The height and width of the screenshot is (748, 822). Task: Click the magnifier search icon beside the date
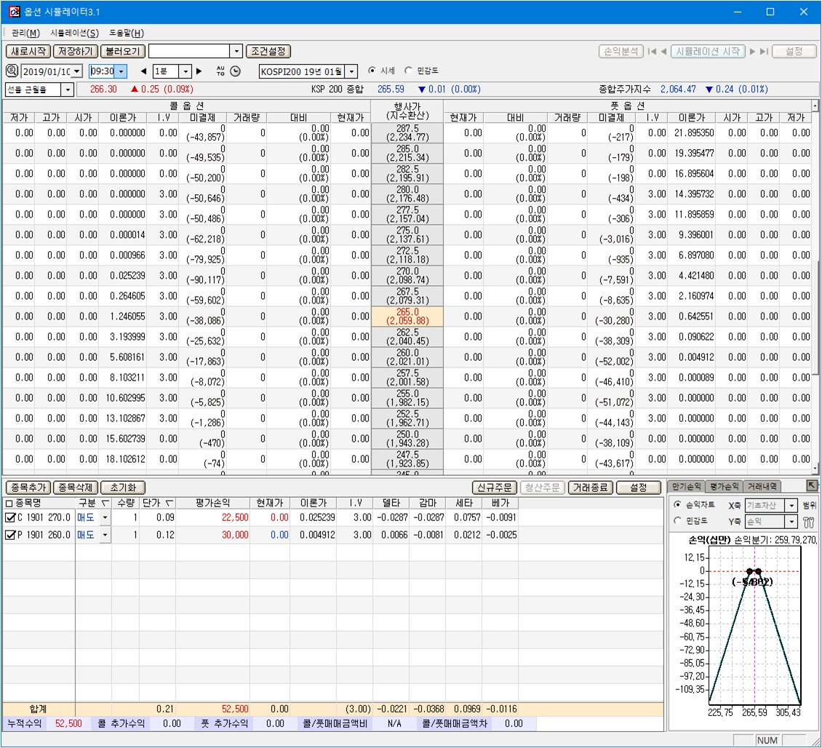pyautogui.click(x=12, y=71)
